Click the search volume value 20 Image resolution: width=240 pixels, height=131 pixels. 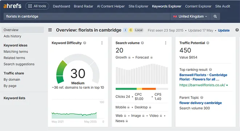pos(119,51)
